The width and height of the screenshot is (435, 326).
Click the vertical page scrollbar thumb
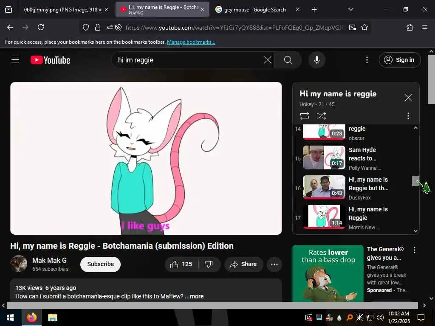[431, 79]
